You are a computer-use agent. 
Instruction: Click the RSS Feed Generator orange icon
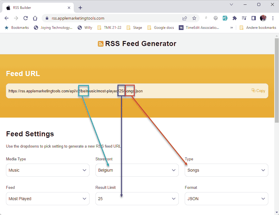click(x=101, y=44)
